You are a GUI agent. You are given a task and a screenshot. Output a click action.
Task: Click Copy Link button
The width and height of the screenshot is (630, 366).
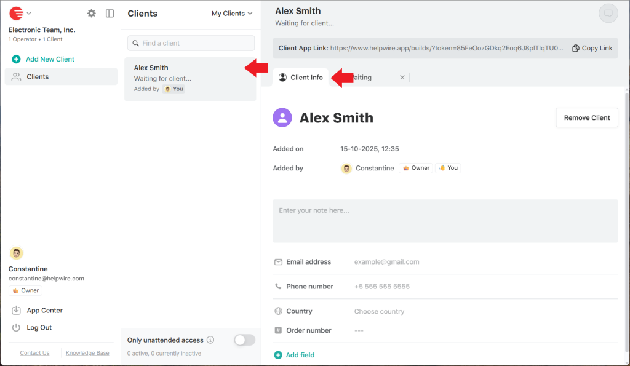[592, 48]
